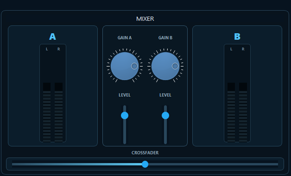
Task: Click the LEVEL label under GAIN B
Action: click(165, 95)
